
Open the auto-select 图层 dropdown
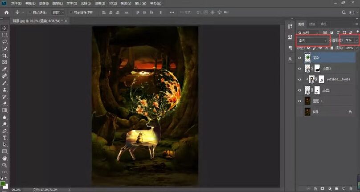tap(57, 12)
